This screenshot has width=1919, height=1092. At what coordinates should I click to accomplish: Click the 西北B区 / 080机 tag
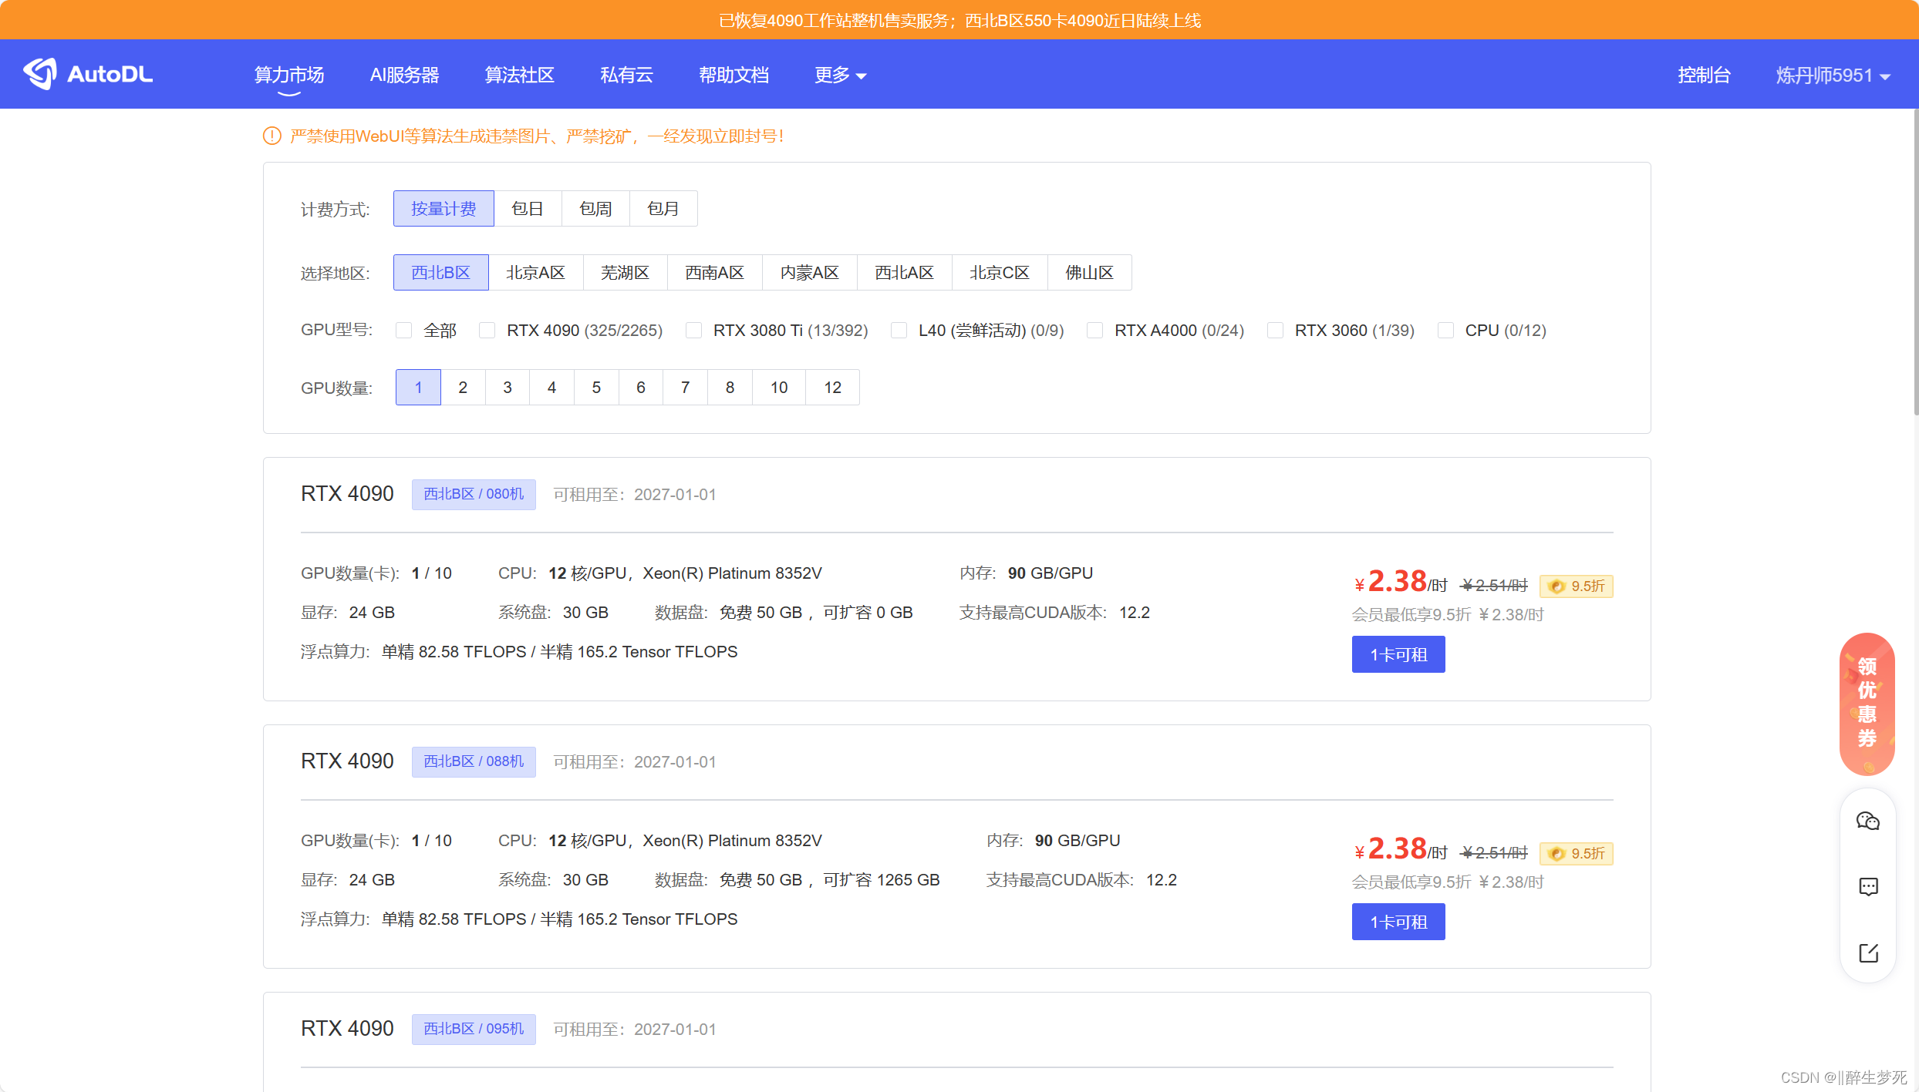474,494
